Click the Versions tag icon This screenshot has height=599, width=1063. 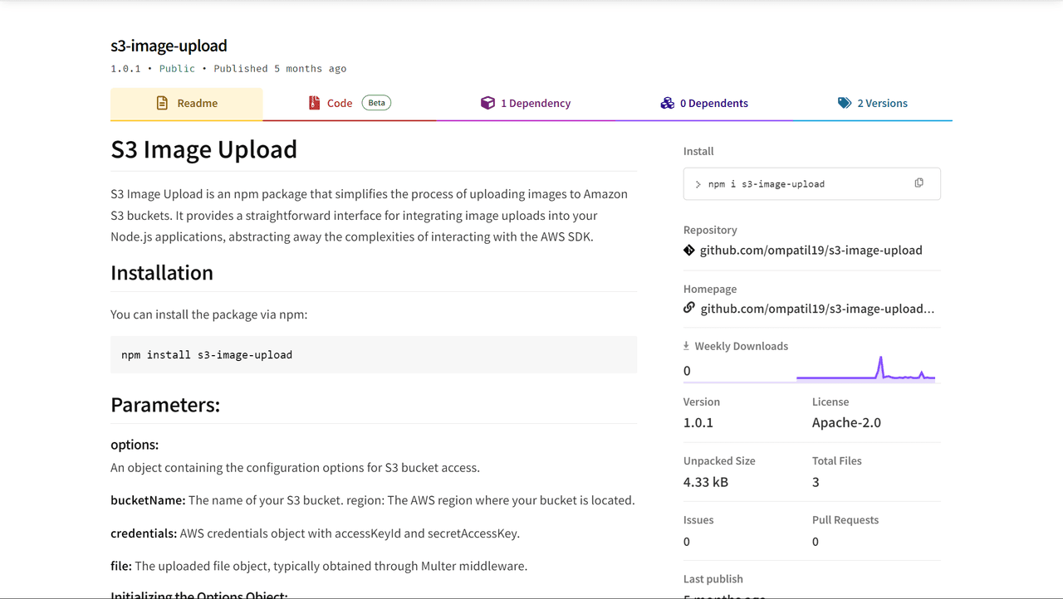click(x=845, y=104)
